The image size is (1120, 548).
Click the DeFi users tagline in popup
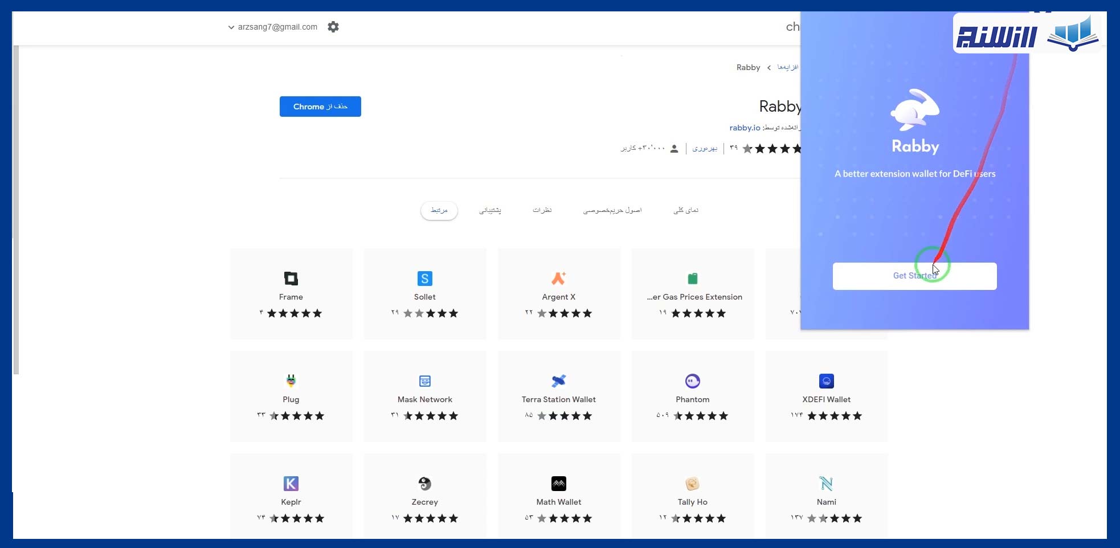pos(915,174)
